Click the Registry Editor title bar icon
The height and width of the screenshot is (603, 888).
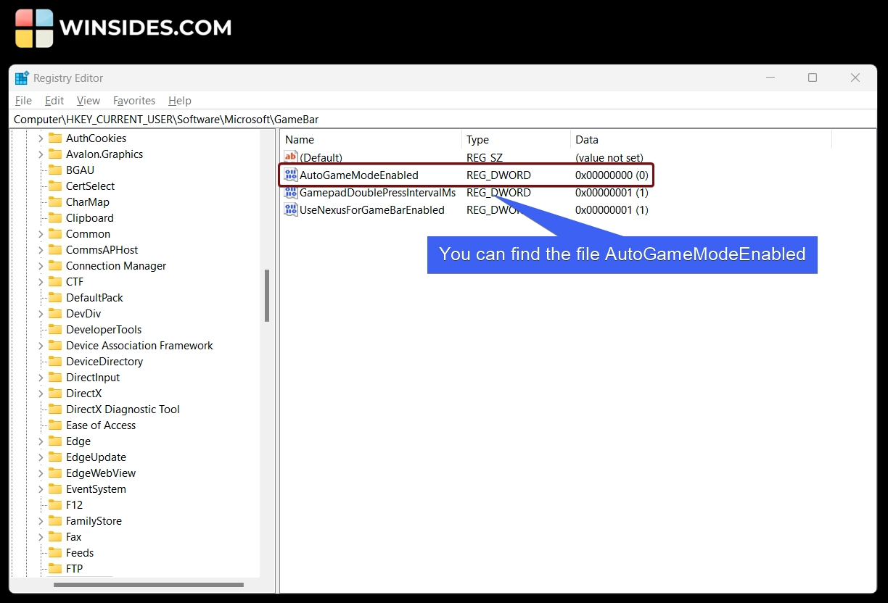point(22,78)
